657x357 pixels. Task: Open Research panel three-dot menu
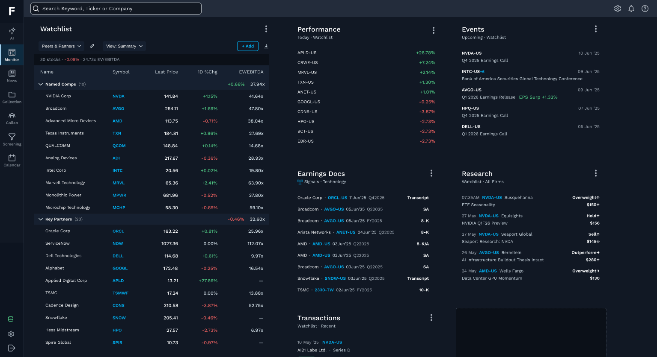[596, 173]
